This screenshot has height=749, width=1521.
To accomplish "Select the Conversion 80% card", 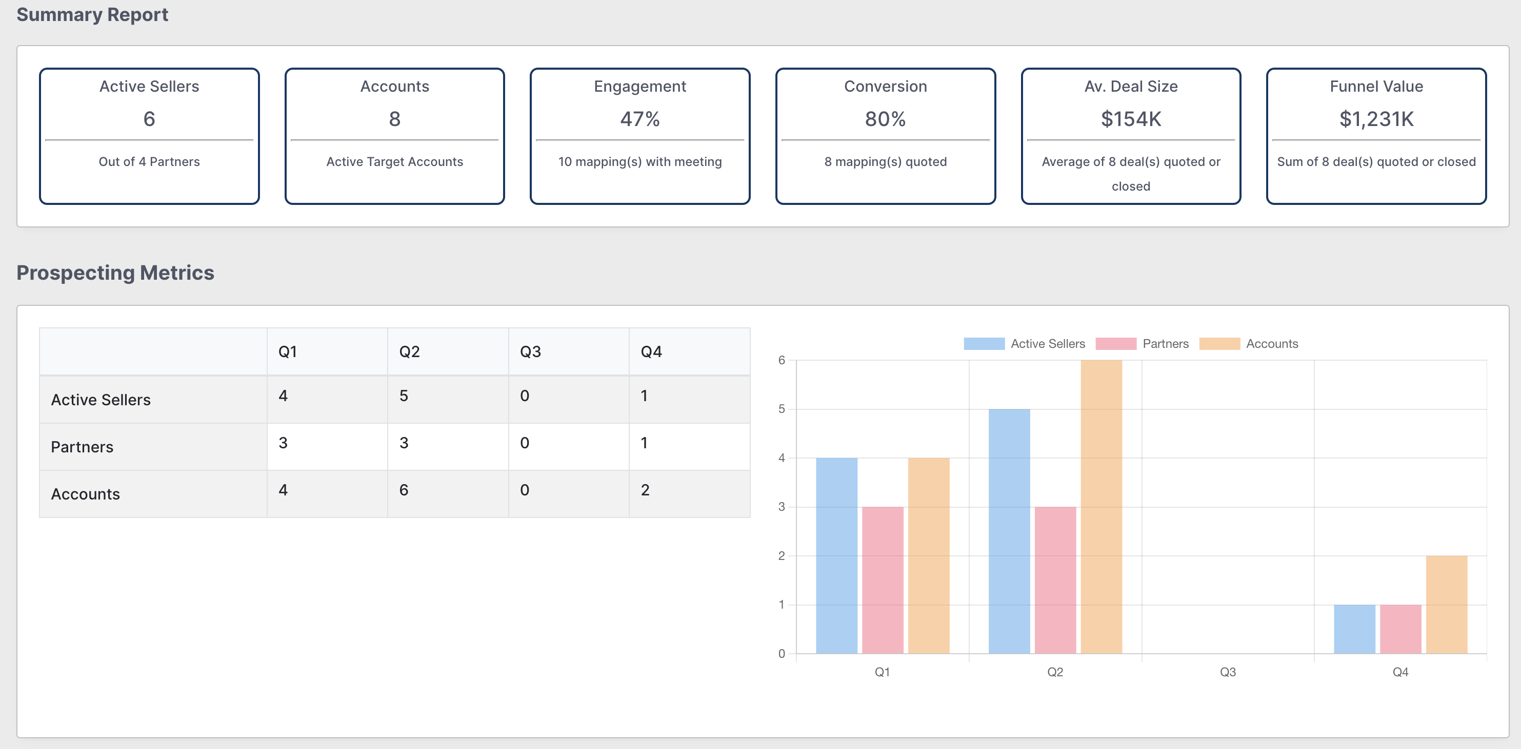I will click(885, 136).
